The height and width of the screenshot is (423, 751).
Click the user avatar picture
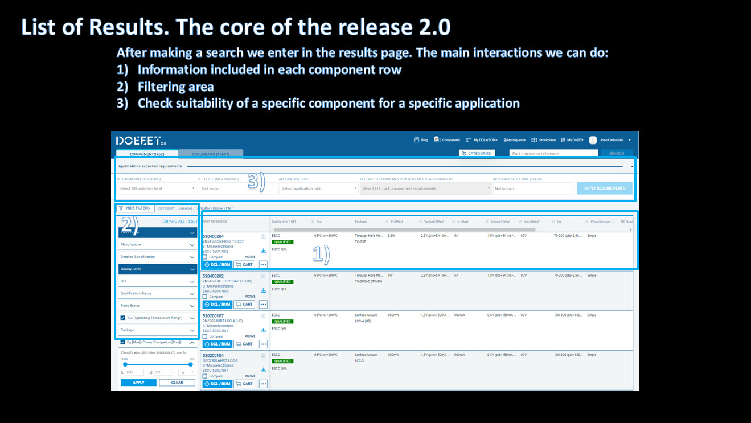coord(593,140)
